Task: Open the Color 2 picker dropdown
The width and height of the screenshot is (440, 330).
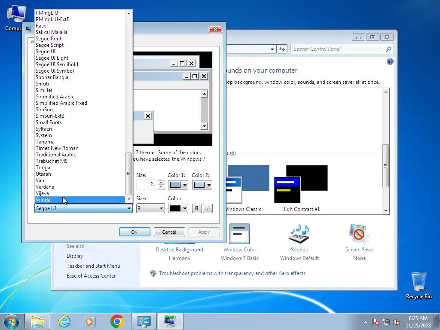Action: pos(202,185)
